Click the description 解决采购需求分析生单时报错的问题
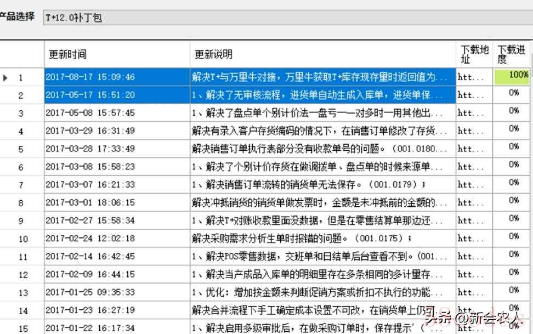Screen dimensions: 533x334 tap(322, 239)
